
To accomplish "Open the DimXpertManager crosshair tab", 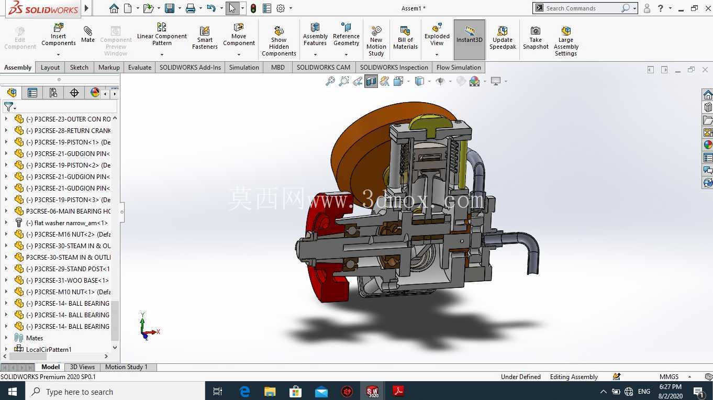I will [x=74, y=93].
